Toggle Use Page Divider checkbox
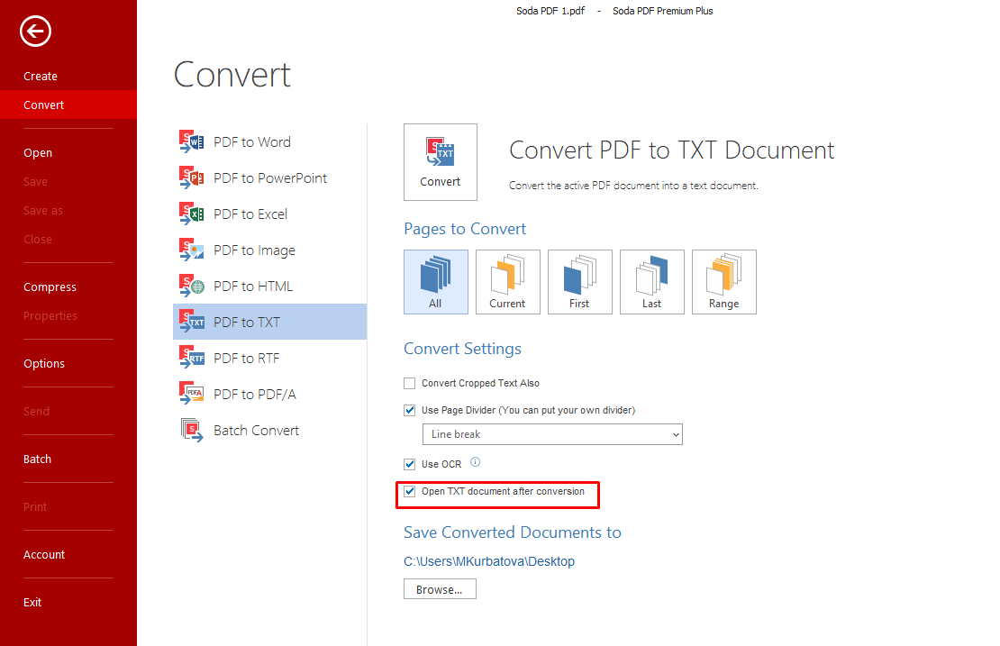 (409, 410)
